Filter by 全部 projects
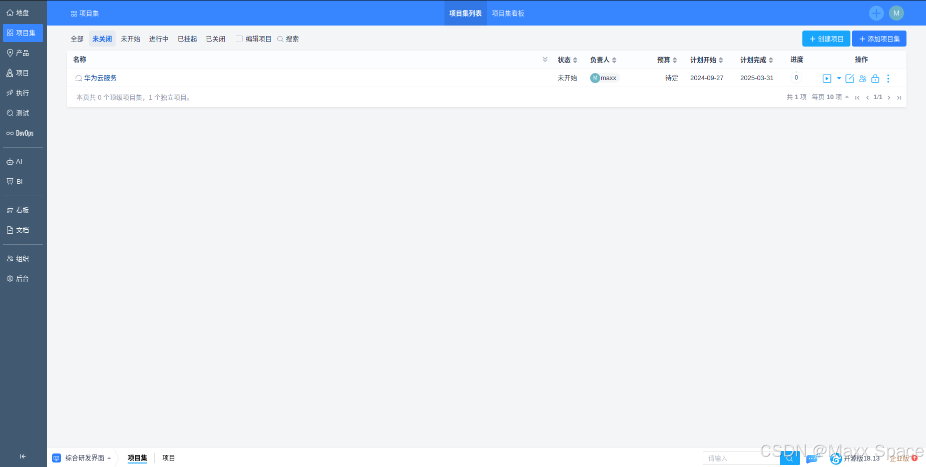 [x=77, y=39]
